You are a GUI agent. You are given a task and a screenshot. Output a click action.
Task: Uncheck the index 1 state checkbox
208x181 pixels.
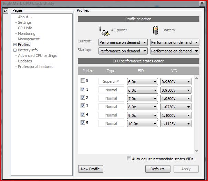(83, 89)
